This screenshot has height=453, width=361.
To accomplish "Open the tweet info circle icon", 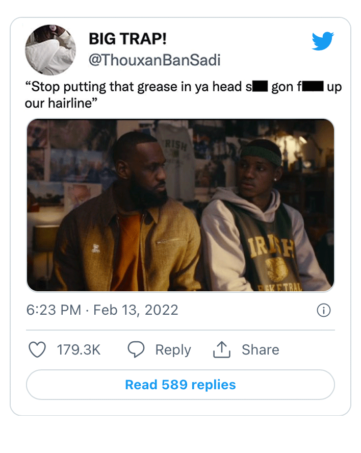I will (x=323, y=310).
